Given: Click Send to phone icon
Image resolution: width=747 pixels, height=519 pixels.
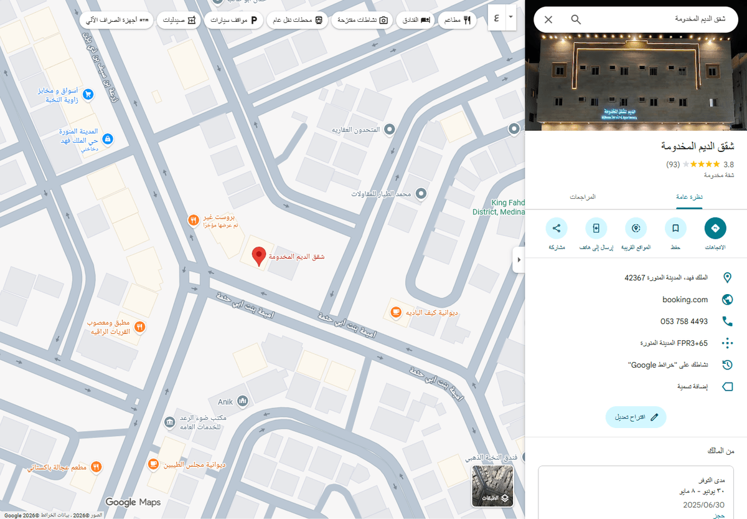Looking at the screenshot, I should 596,229.
